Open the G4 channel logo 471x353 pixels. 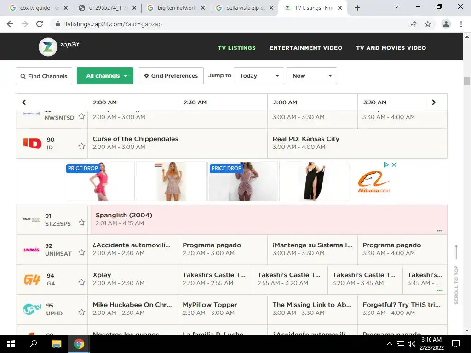click(32, 280)
